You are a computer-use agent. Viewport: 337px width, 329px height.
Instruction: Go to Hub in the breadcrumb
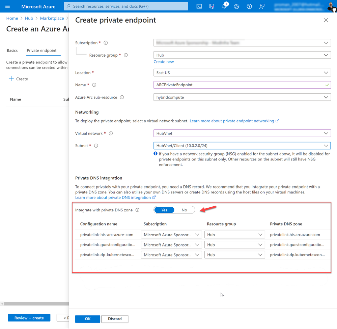tap(29, 18)
